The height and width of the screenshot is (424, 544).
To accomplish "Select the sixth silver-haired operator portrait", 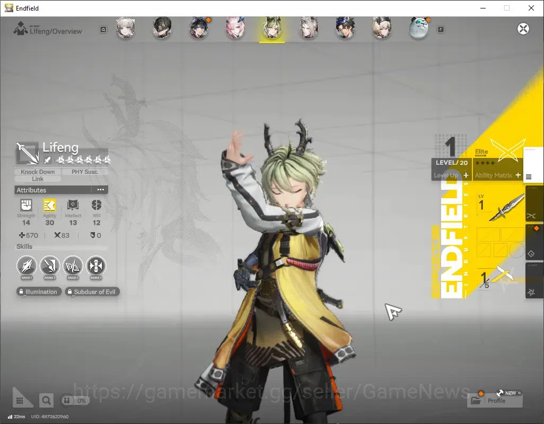I will pyautogui.click(x=309, y=28).
